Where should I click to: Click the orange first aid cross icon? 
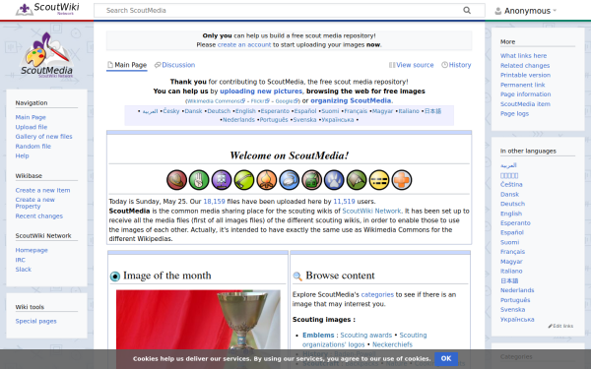[402, 180]
